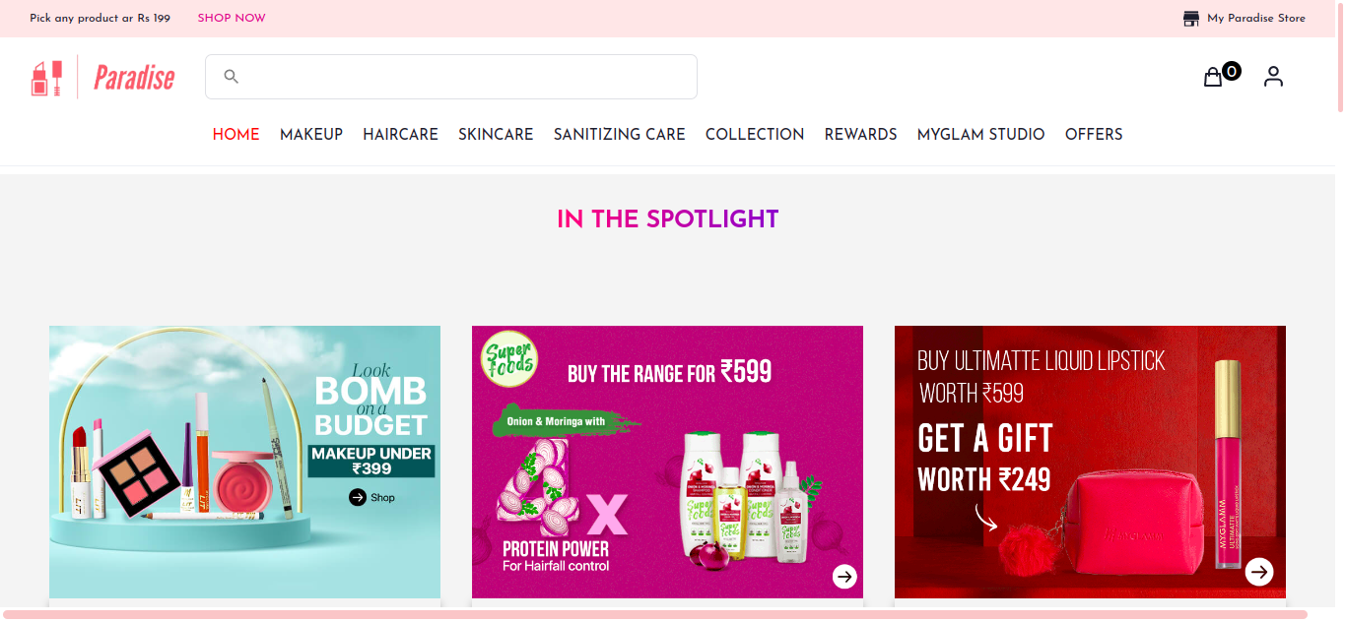
Task: Select HOME in the navigation
Action: pos(236,134)
